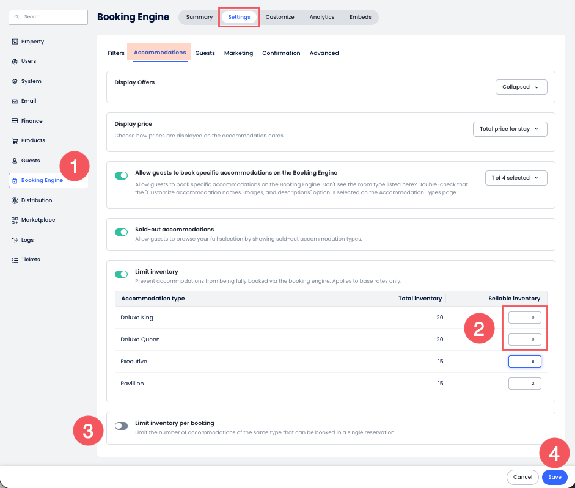Image resolution: width=575 pixels, height=488 pixels.
Task: Click the Tickets list icon
Action: pos(15,260)
